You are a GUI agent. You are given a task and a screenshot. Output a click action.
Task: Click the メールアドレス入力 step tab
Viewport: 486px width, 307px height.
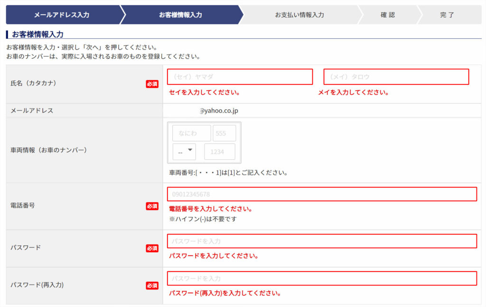coord(62,15)
